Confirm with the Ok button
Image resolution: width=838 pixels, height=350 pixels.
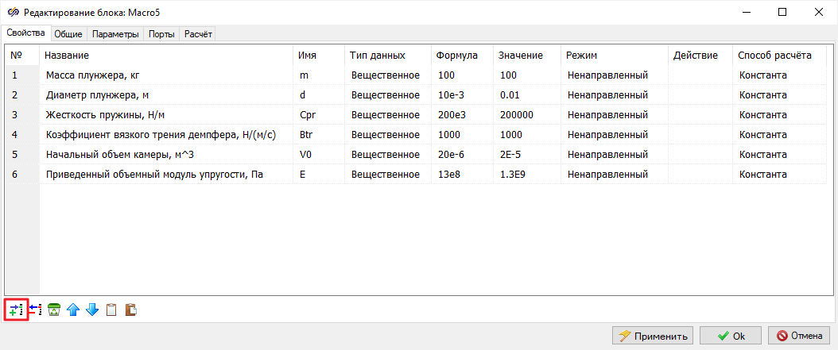731,336
